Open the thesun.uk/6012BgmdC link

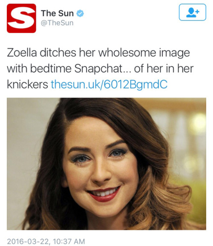tap(109, 84)
